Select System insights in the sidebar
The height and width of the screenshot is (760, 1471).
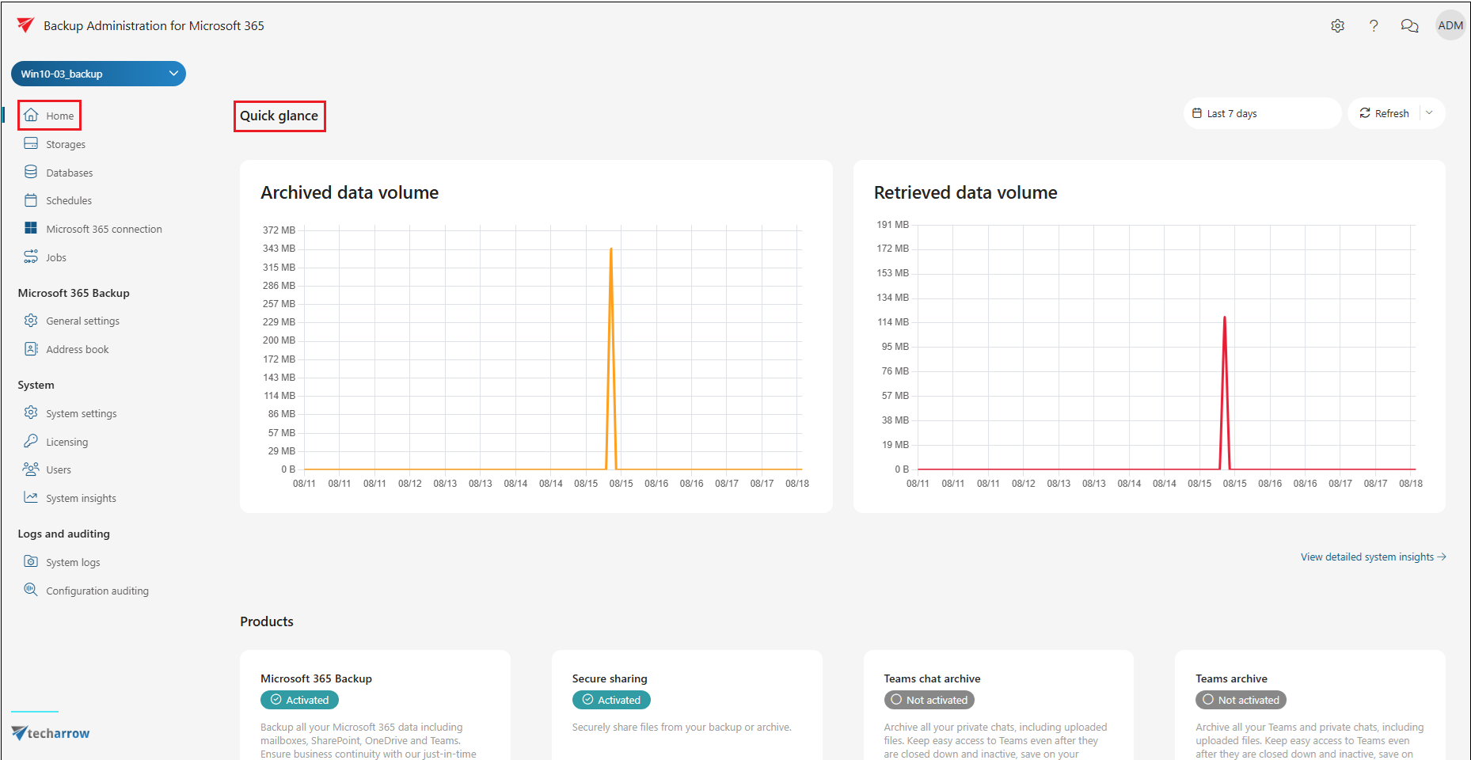point(81,499)
